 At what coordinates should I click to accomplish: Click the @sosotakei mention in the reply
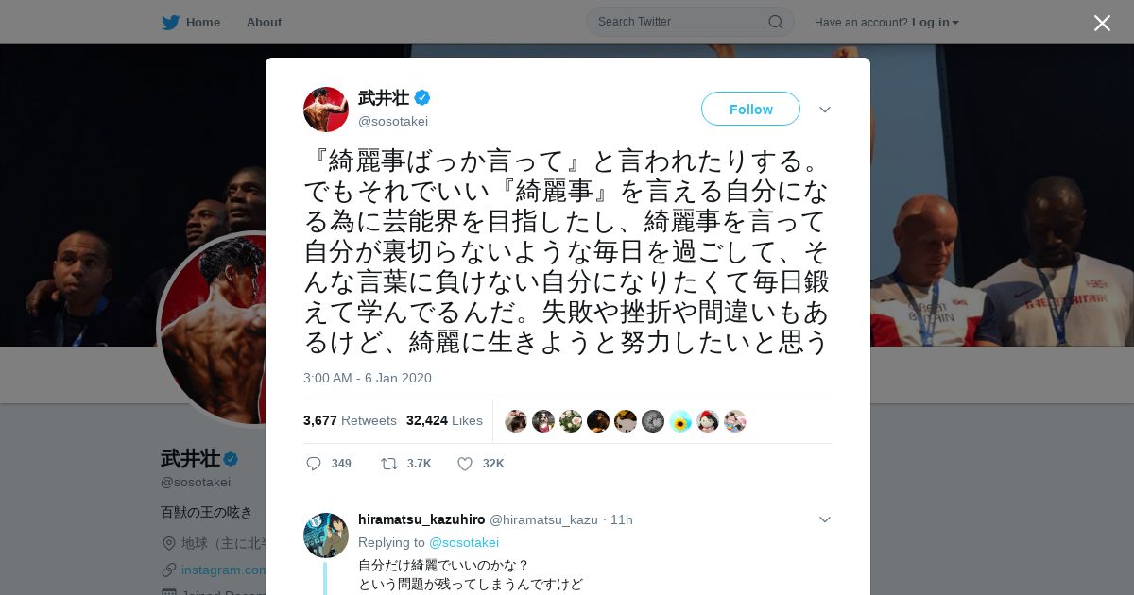point(464,542)
